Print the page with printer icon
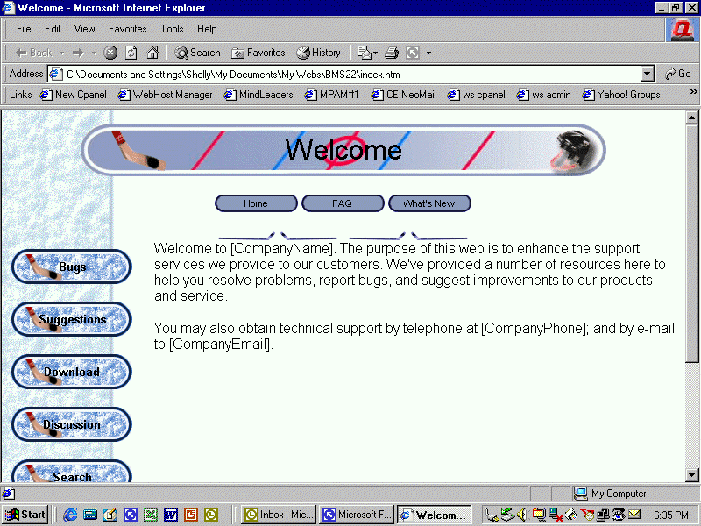The image size is (701, 526). pyautogui.click(x=392, y=53)
